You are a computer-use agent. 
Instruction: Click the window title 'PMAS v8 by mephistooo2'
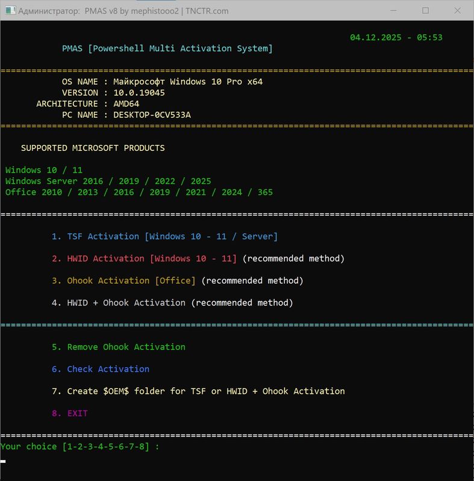point(132,11)
